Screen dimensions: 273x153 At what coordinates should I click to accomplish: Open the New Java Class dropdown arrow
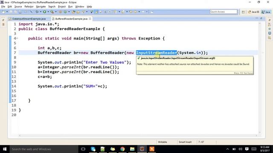pyautogui.click(x=69, y=12)
